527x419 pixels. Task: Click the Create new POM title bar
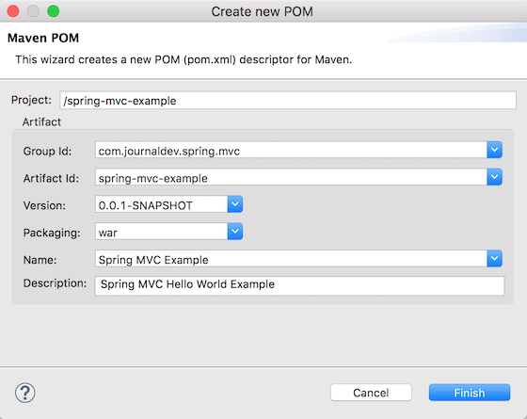coord(263,11)
